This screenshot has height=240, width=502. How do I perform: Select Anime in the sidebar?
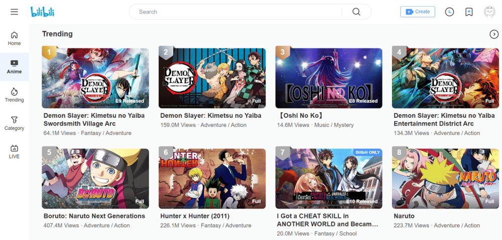pyautogui.click(x=14, y=67)
